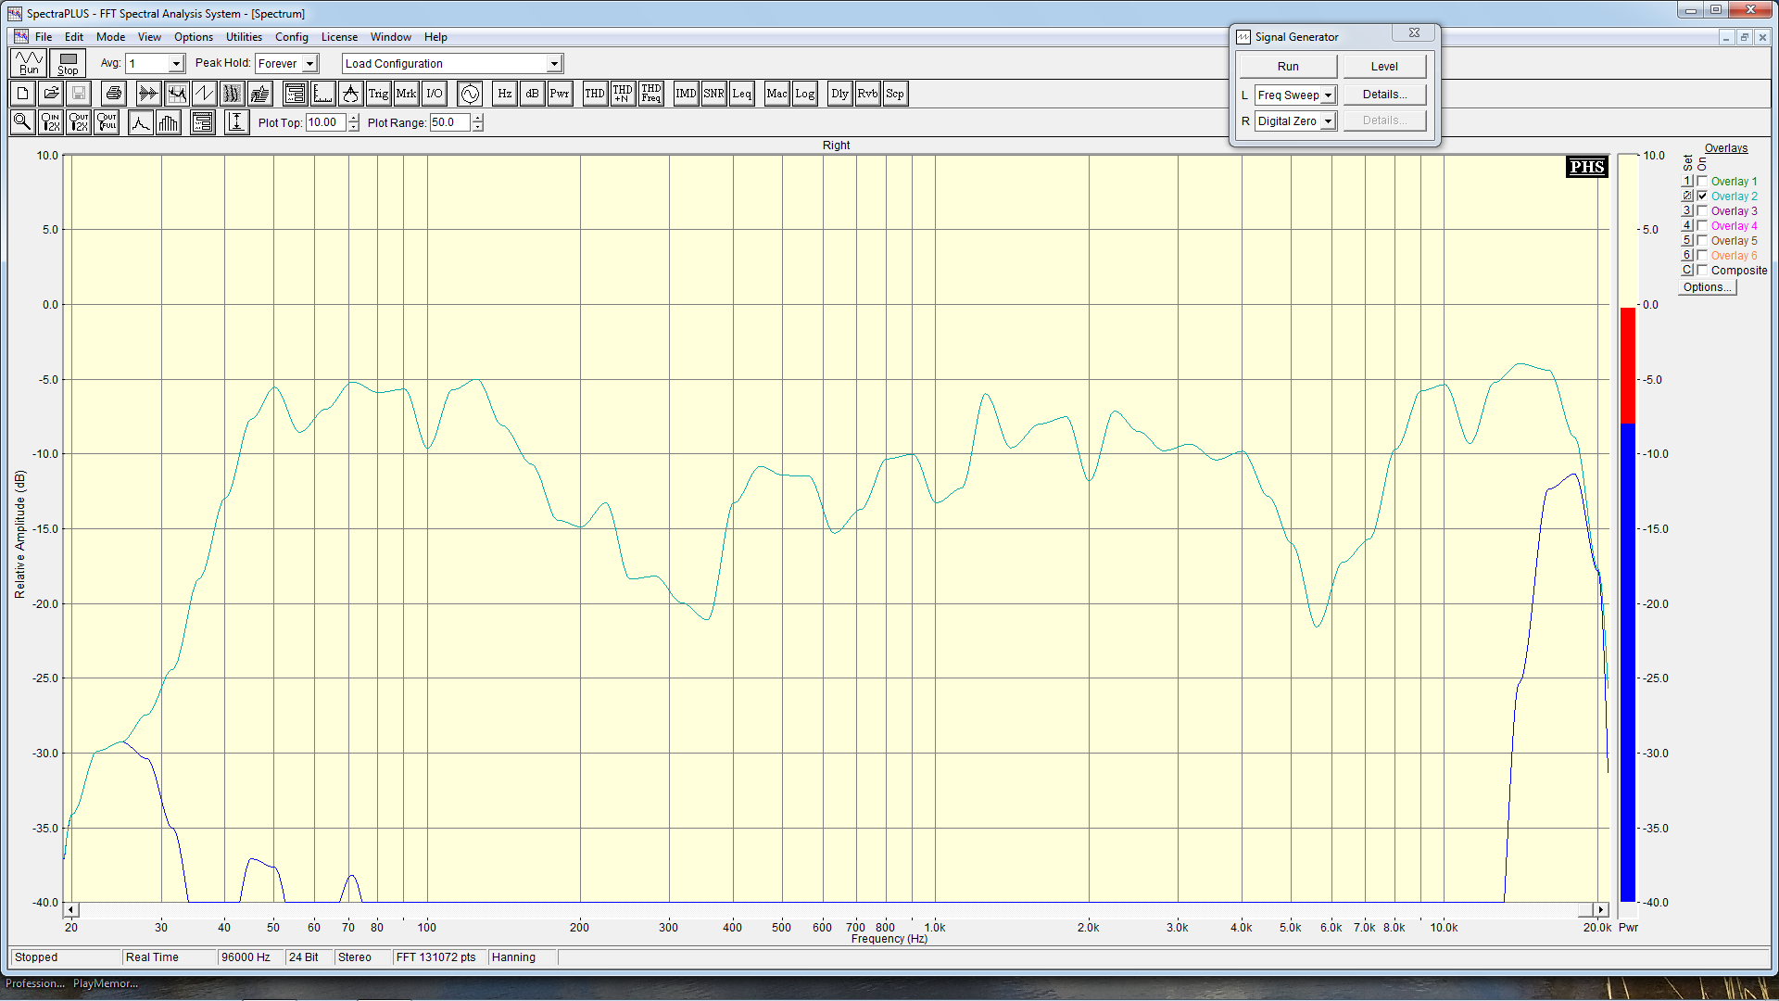This screenshot has height=1001, width=1779.
Task: Click the I/O toolbar button
Action: 434,94
